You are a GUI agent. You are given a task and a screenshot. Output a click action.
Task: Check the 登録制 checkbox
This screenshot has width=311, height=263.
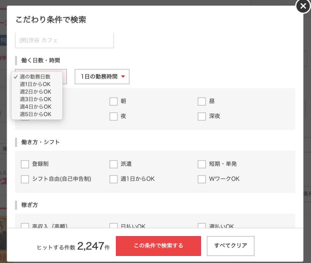(x=25, y=164)
